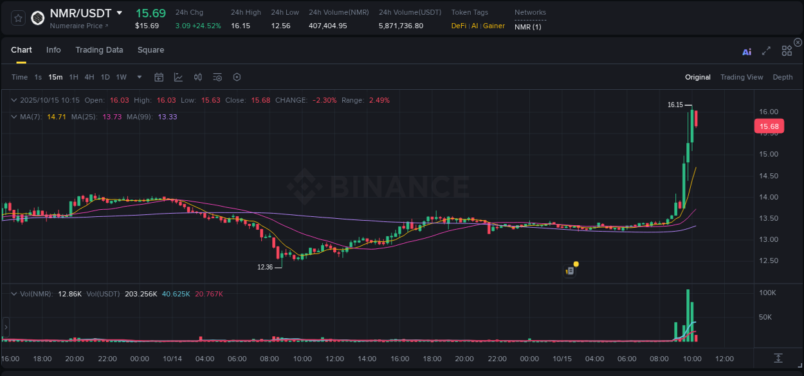Open the chart style selector icon
This screenshot has height=376, width=804.
coord(178,76)
